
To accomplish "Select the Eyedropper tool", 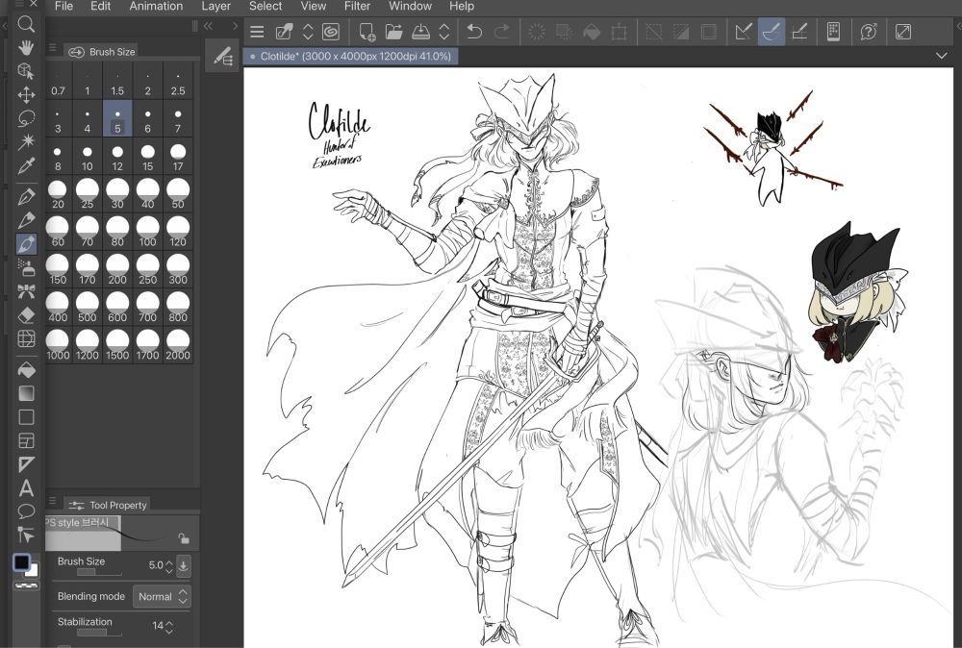I will click(x=26, y=165).
